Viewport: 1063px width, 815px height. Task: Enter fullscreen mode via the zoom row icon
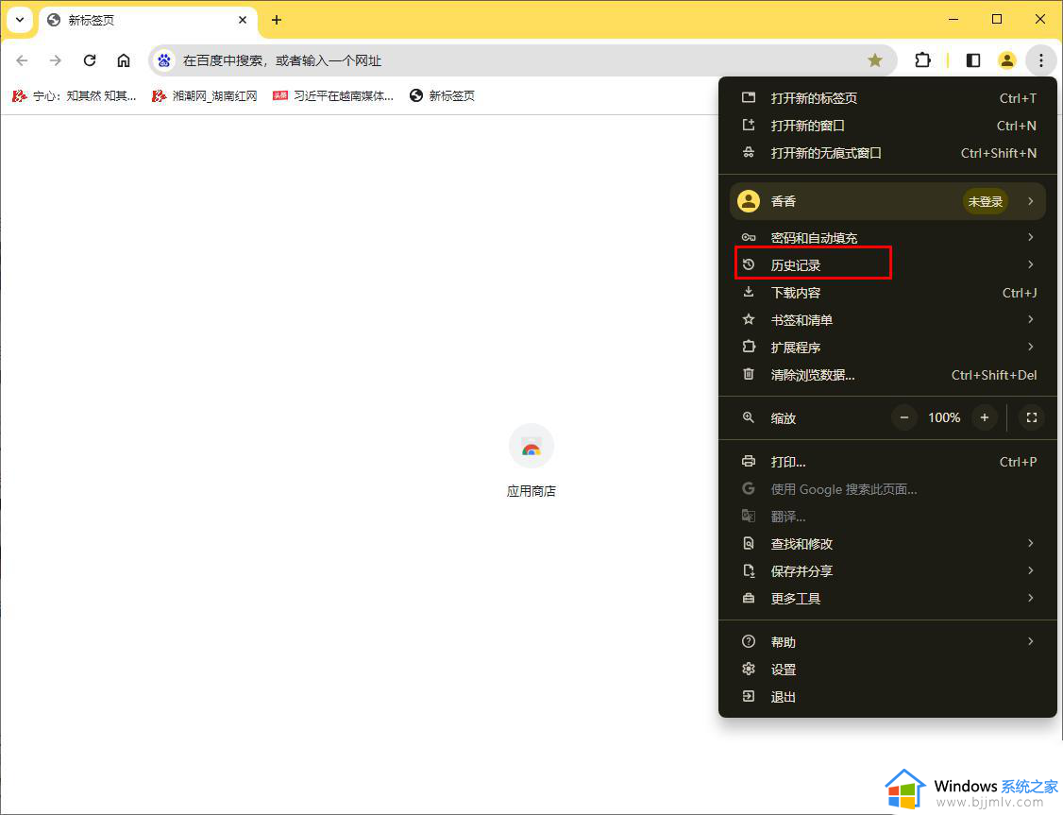point(1032,417)
